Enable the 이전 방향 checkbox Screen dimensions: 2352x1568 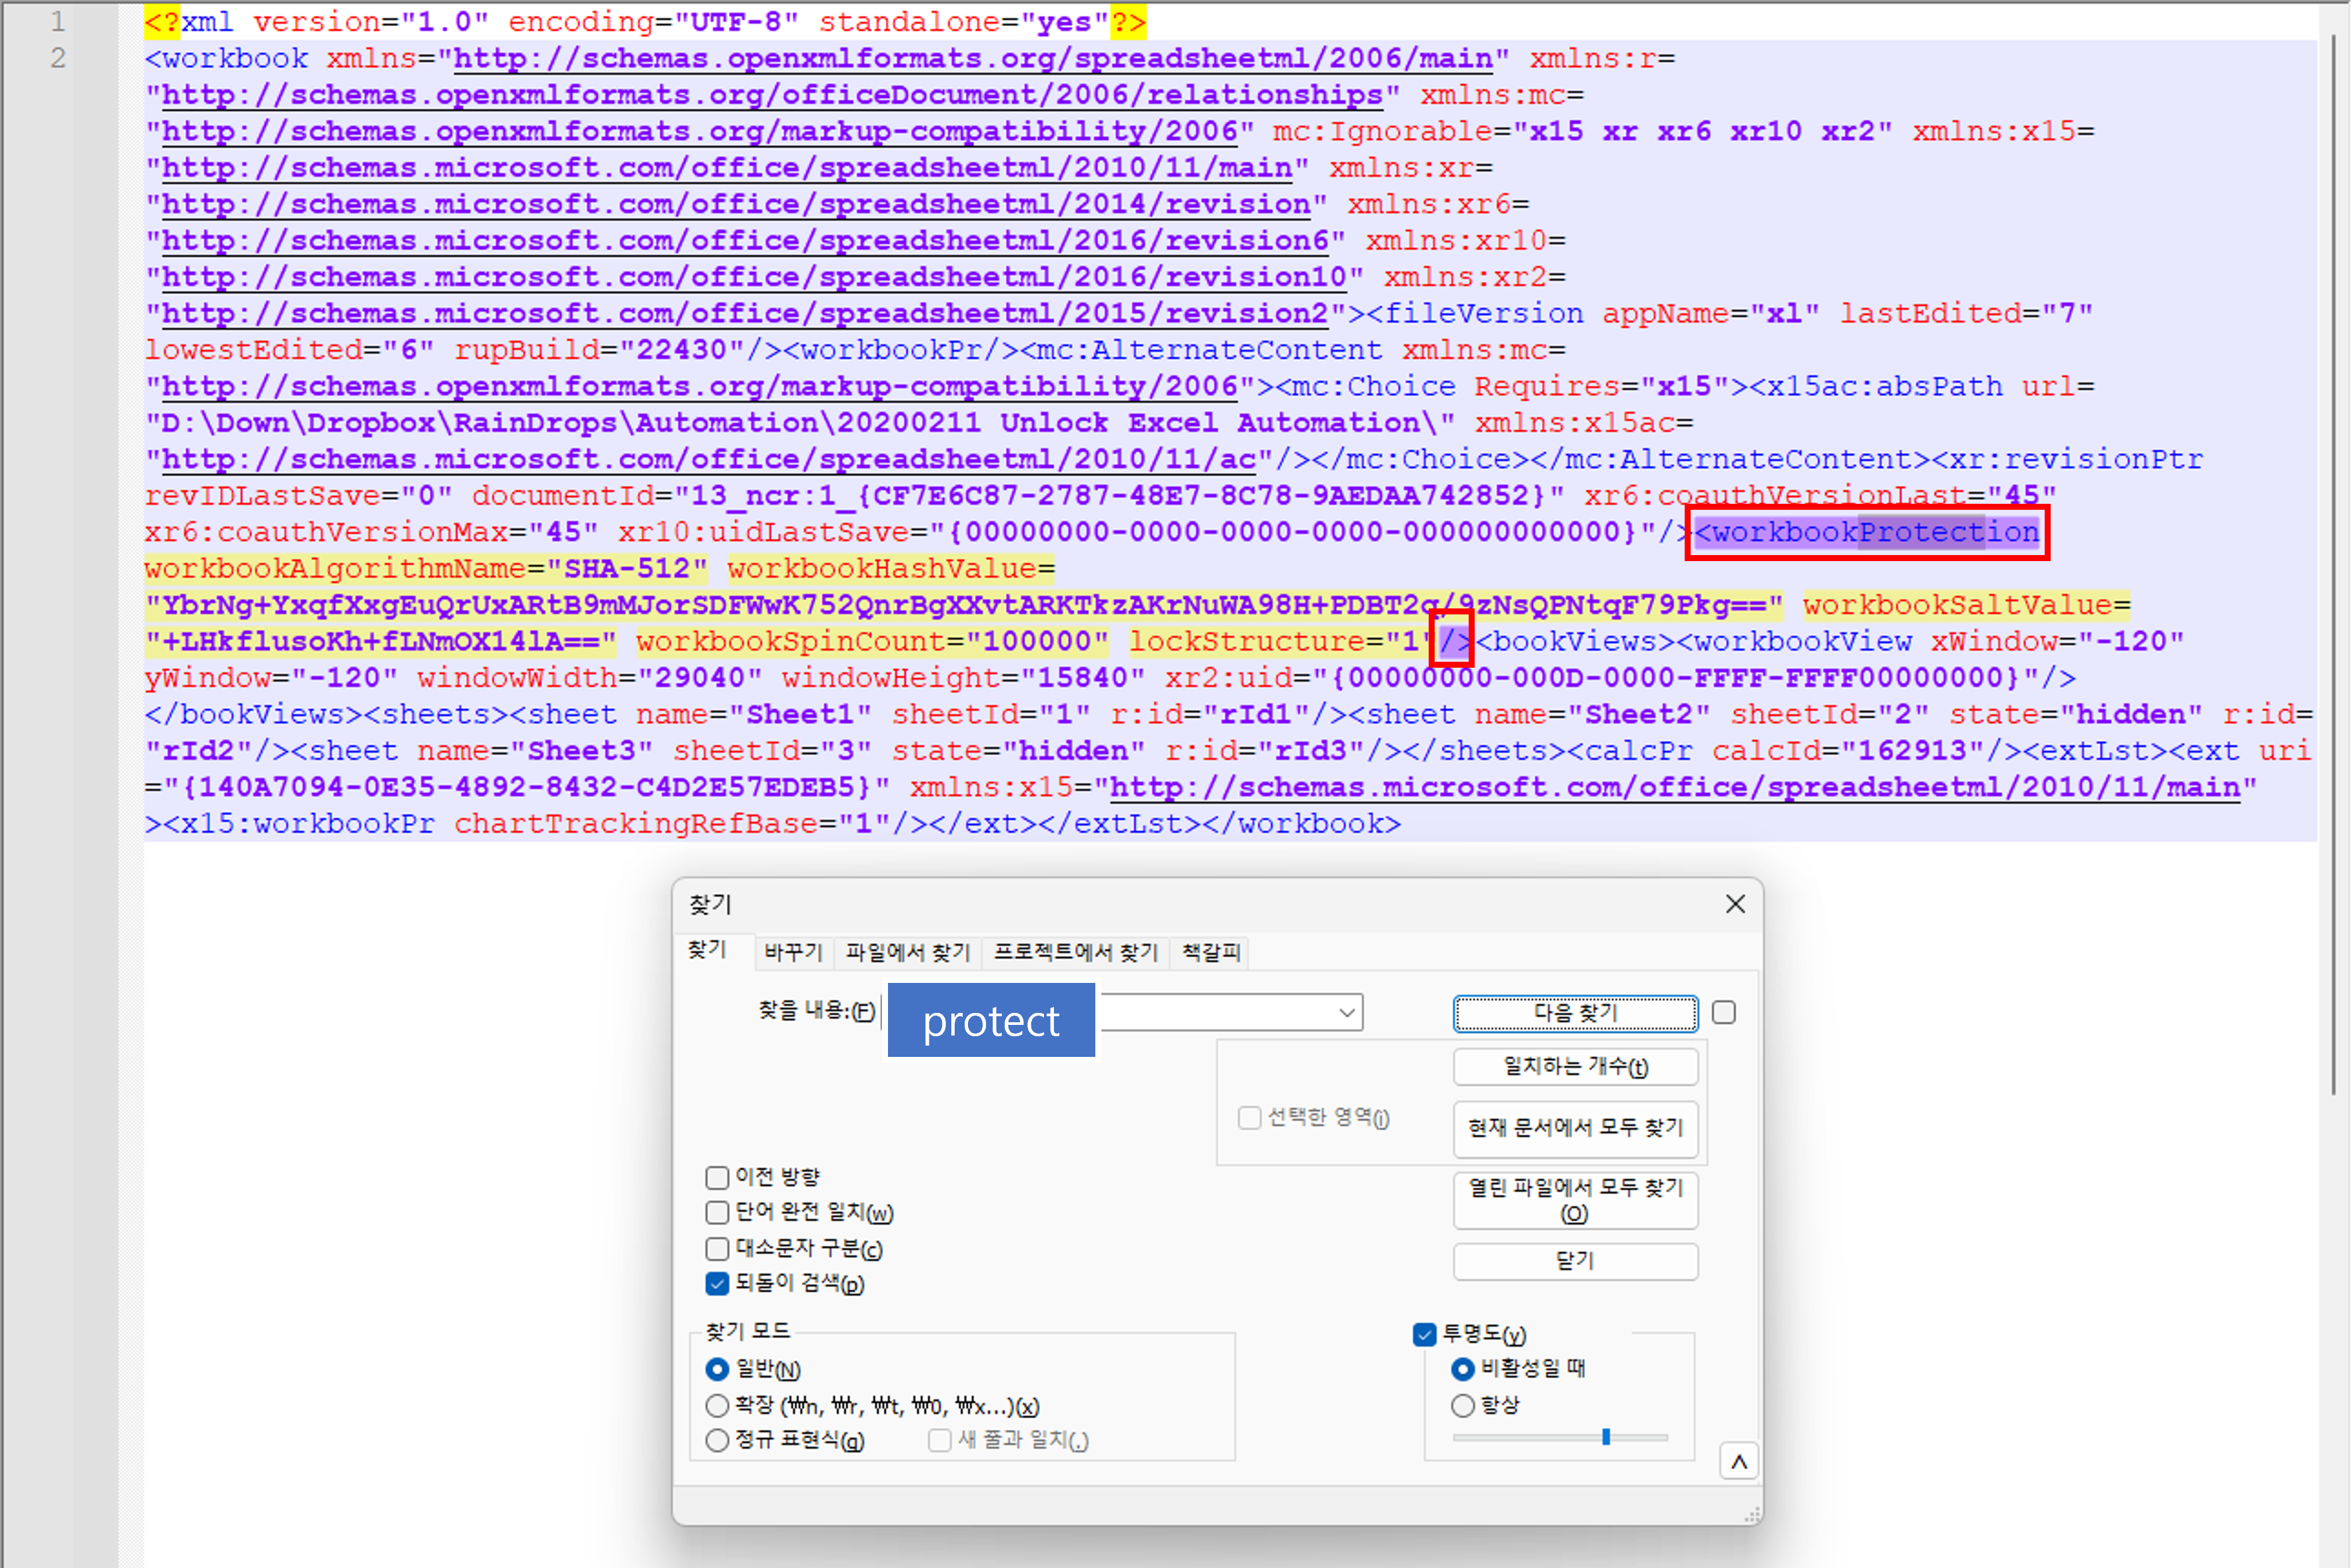(717, 1177)
